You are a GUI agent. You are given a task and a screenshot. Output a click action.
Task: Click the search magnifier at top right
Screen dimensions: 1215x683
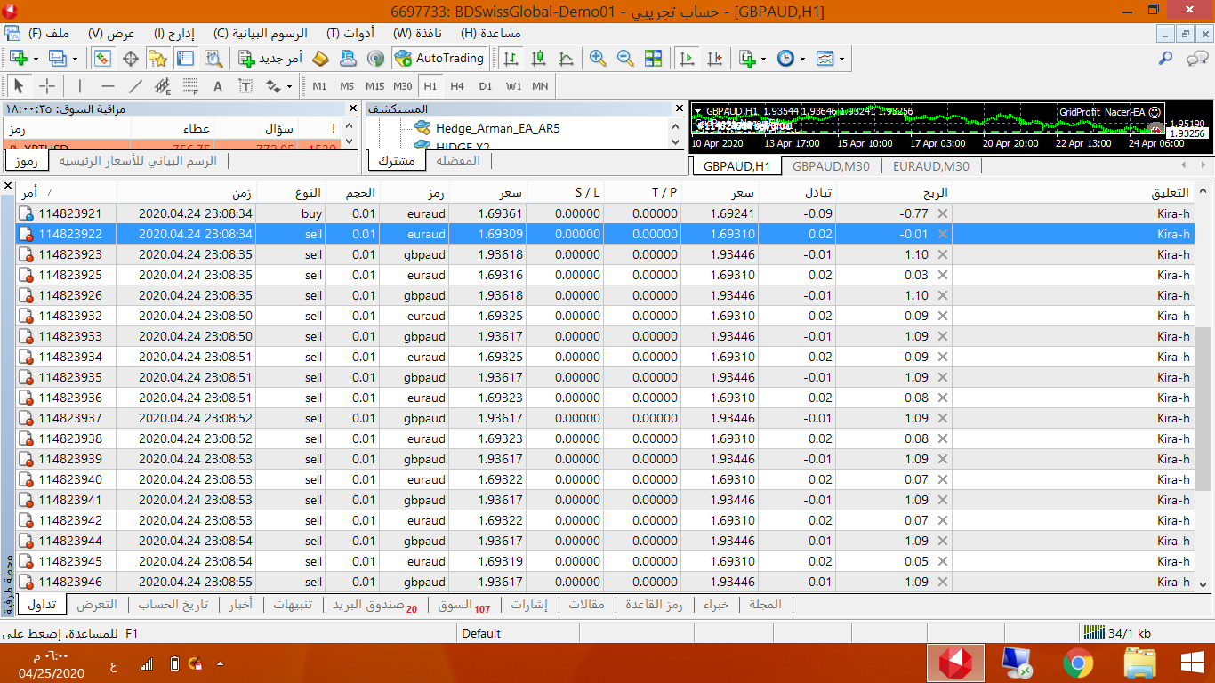1165,59
